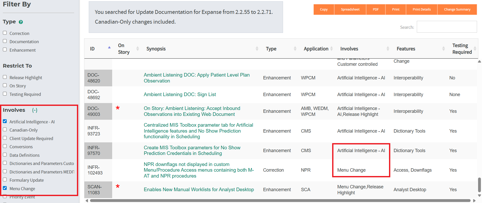
Task: Collapse the Involves section with (-)
Action: [35, 110]
